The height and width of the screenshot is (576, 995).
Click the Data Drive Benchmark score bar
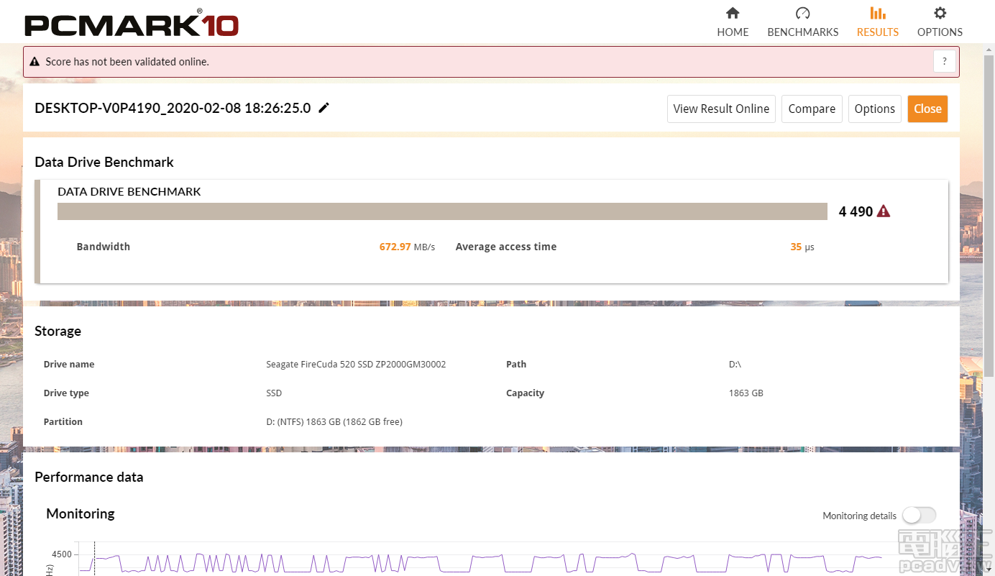tap(442, 211)
